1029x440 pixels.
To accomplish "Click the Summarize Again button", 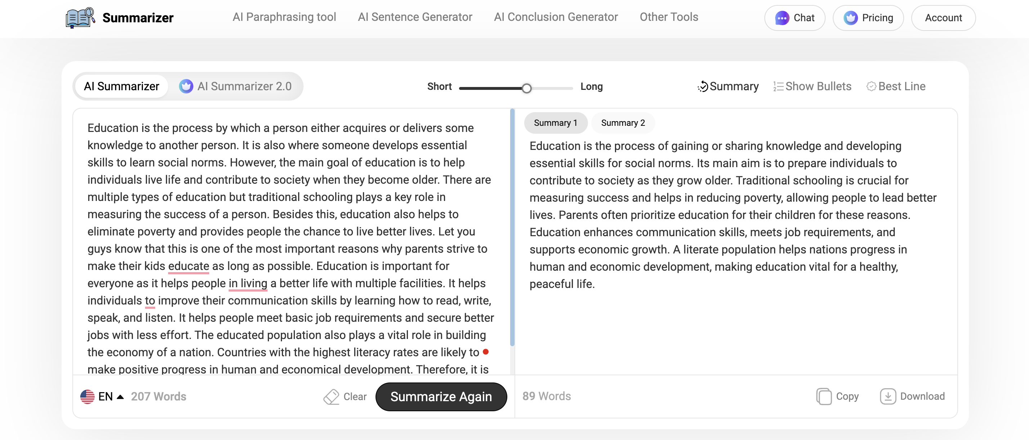I will (x=441, y=396).
